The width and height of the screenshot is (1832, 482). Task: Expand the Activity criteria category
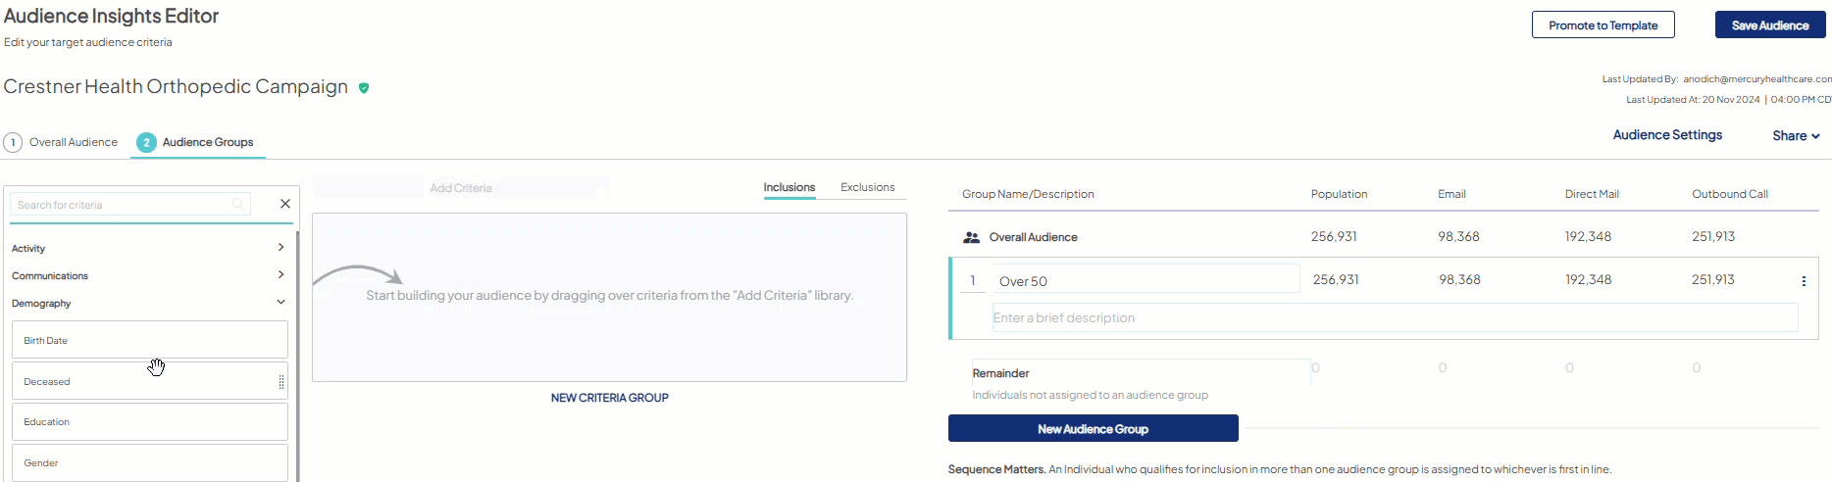pos(280,248)
